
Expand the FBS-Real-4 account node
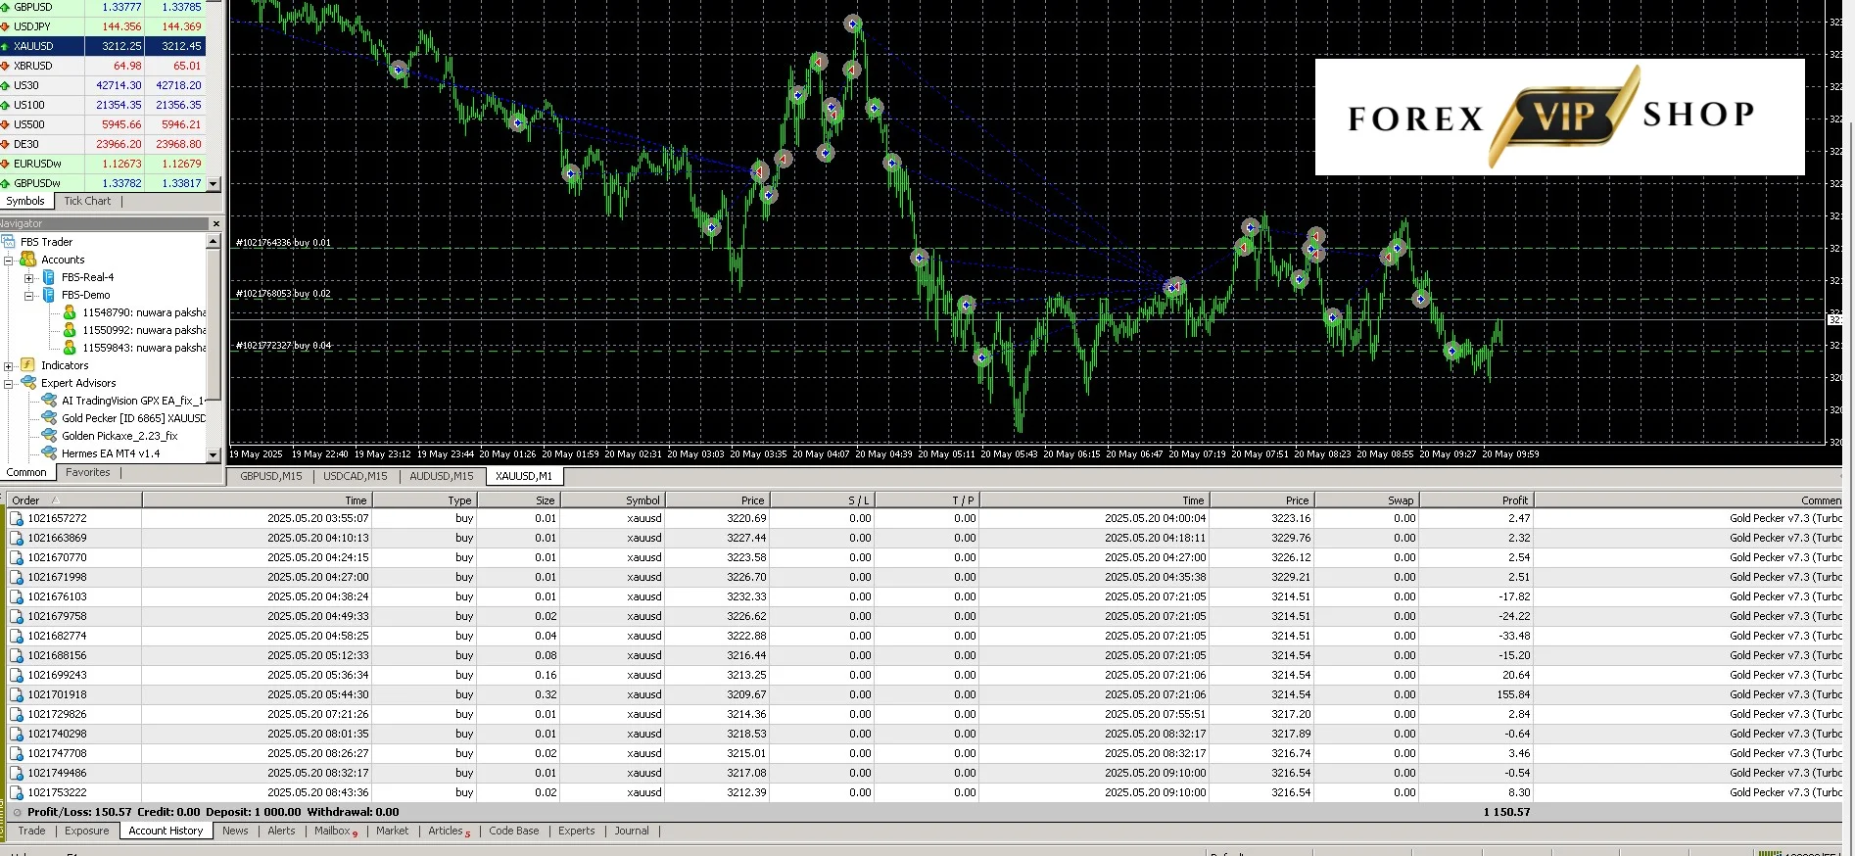(x=29, y=277)
